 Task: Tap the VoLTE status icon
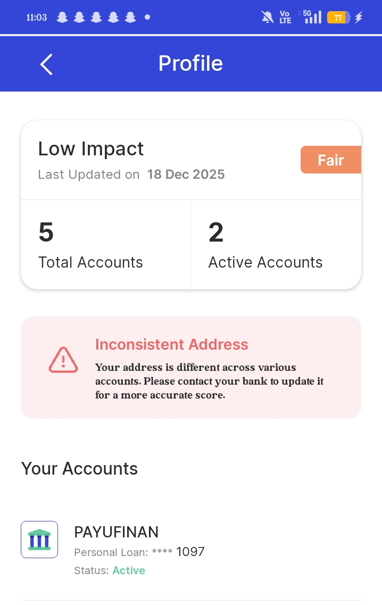[286, 18]
